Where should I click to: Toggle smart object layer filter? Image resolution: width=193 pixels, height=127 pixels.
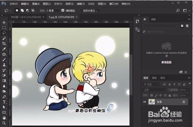click(x=184, y=84)
